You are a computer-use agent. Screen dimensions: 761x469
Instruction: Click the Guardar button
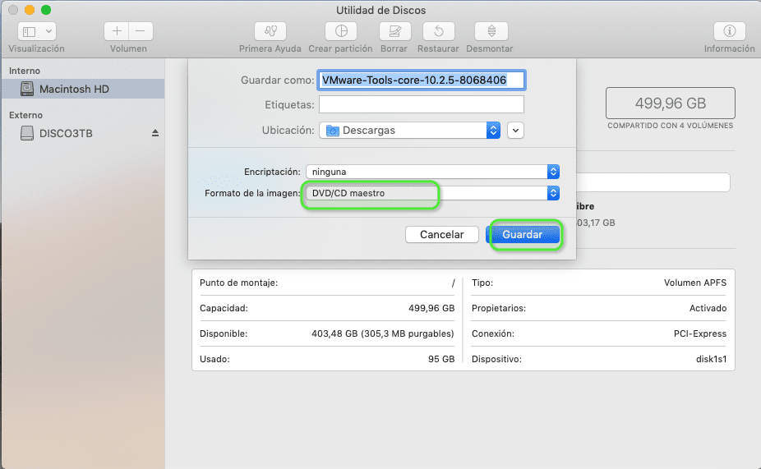523,235
